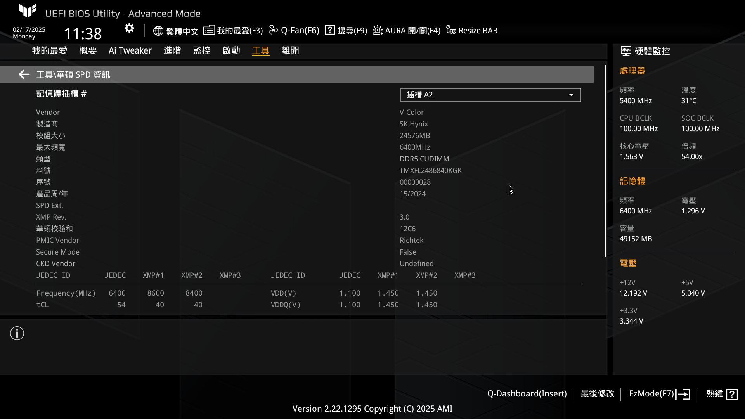This screenshot has width=745, height=419.
Task: Click 我的最愛(F3) text button
Action: click(240, 31)
